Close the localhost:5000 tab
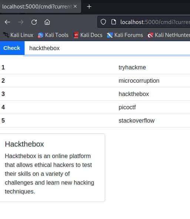The width and height of the screenshot is (190, 219). pos(75,6)
